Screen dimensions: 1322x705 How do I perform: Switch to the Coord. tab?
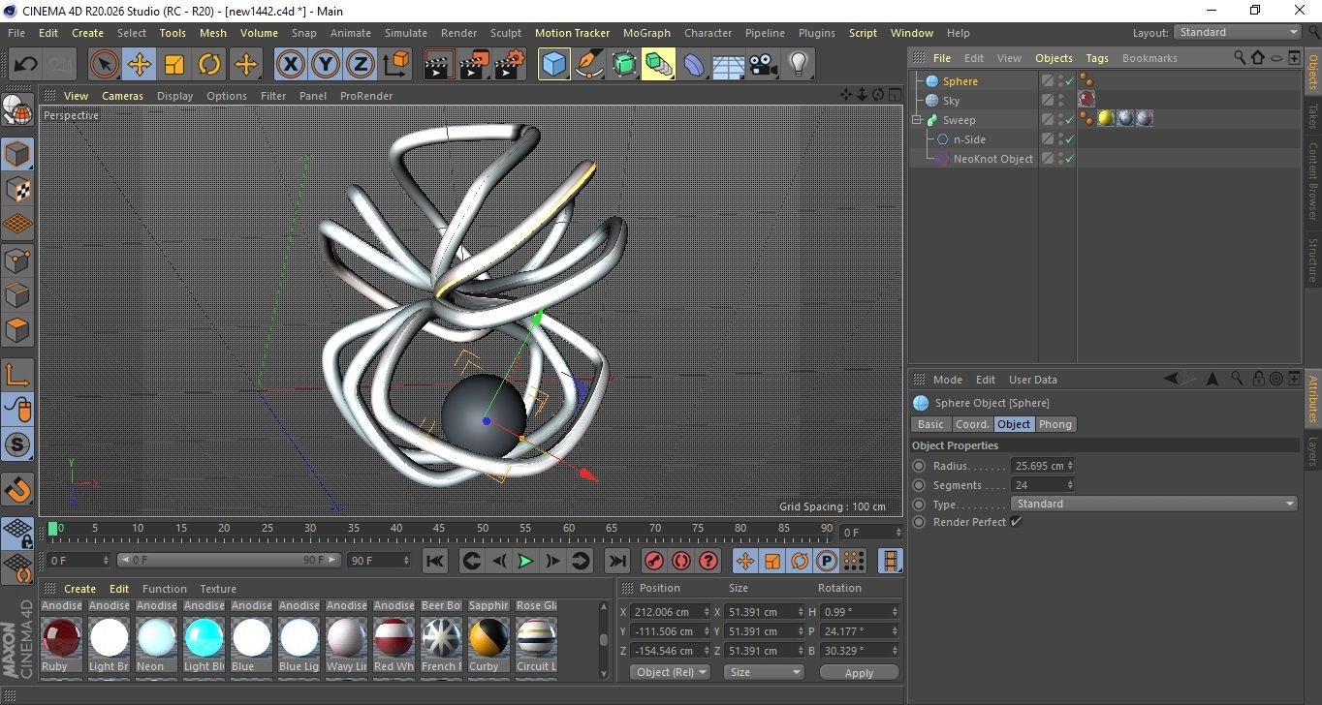(972, 424)
